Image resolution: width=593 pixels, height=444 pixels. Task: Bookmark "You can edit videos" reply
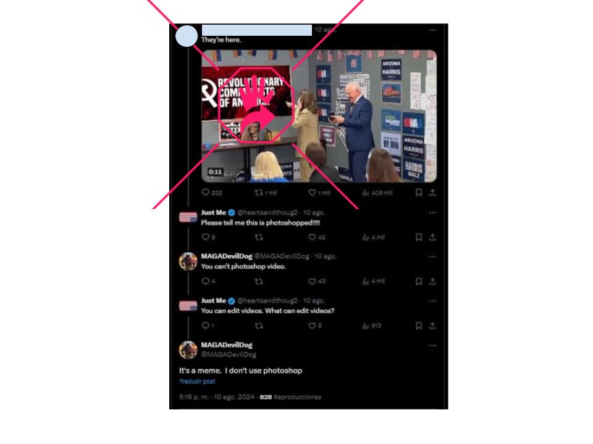pos(419,326)
